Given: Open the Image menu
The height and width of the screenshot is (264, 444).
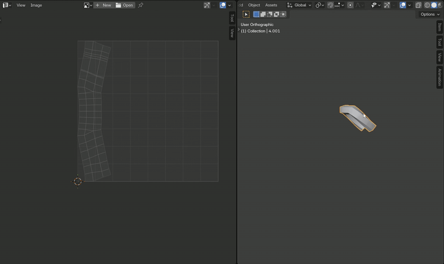Looking at the screenshot, I should (x=36, y=5).
